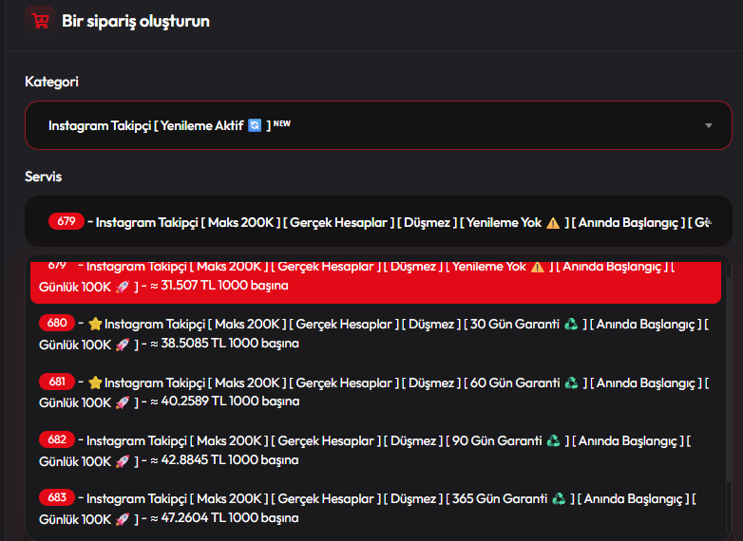Screen dimensions: 743x541
Task: Click the red shopping cart icon
Action: (40, 21)
